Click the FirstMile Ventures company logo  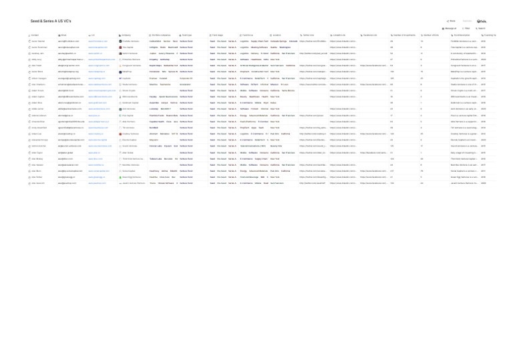coord(120,41)
